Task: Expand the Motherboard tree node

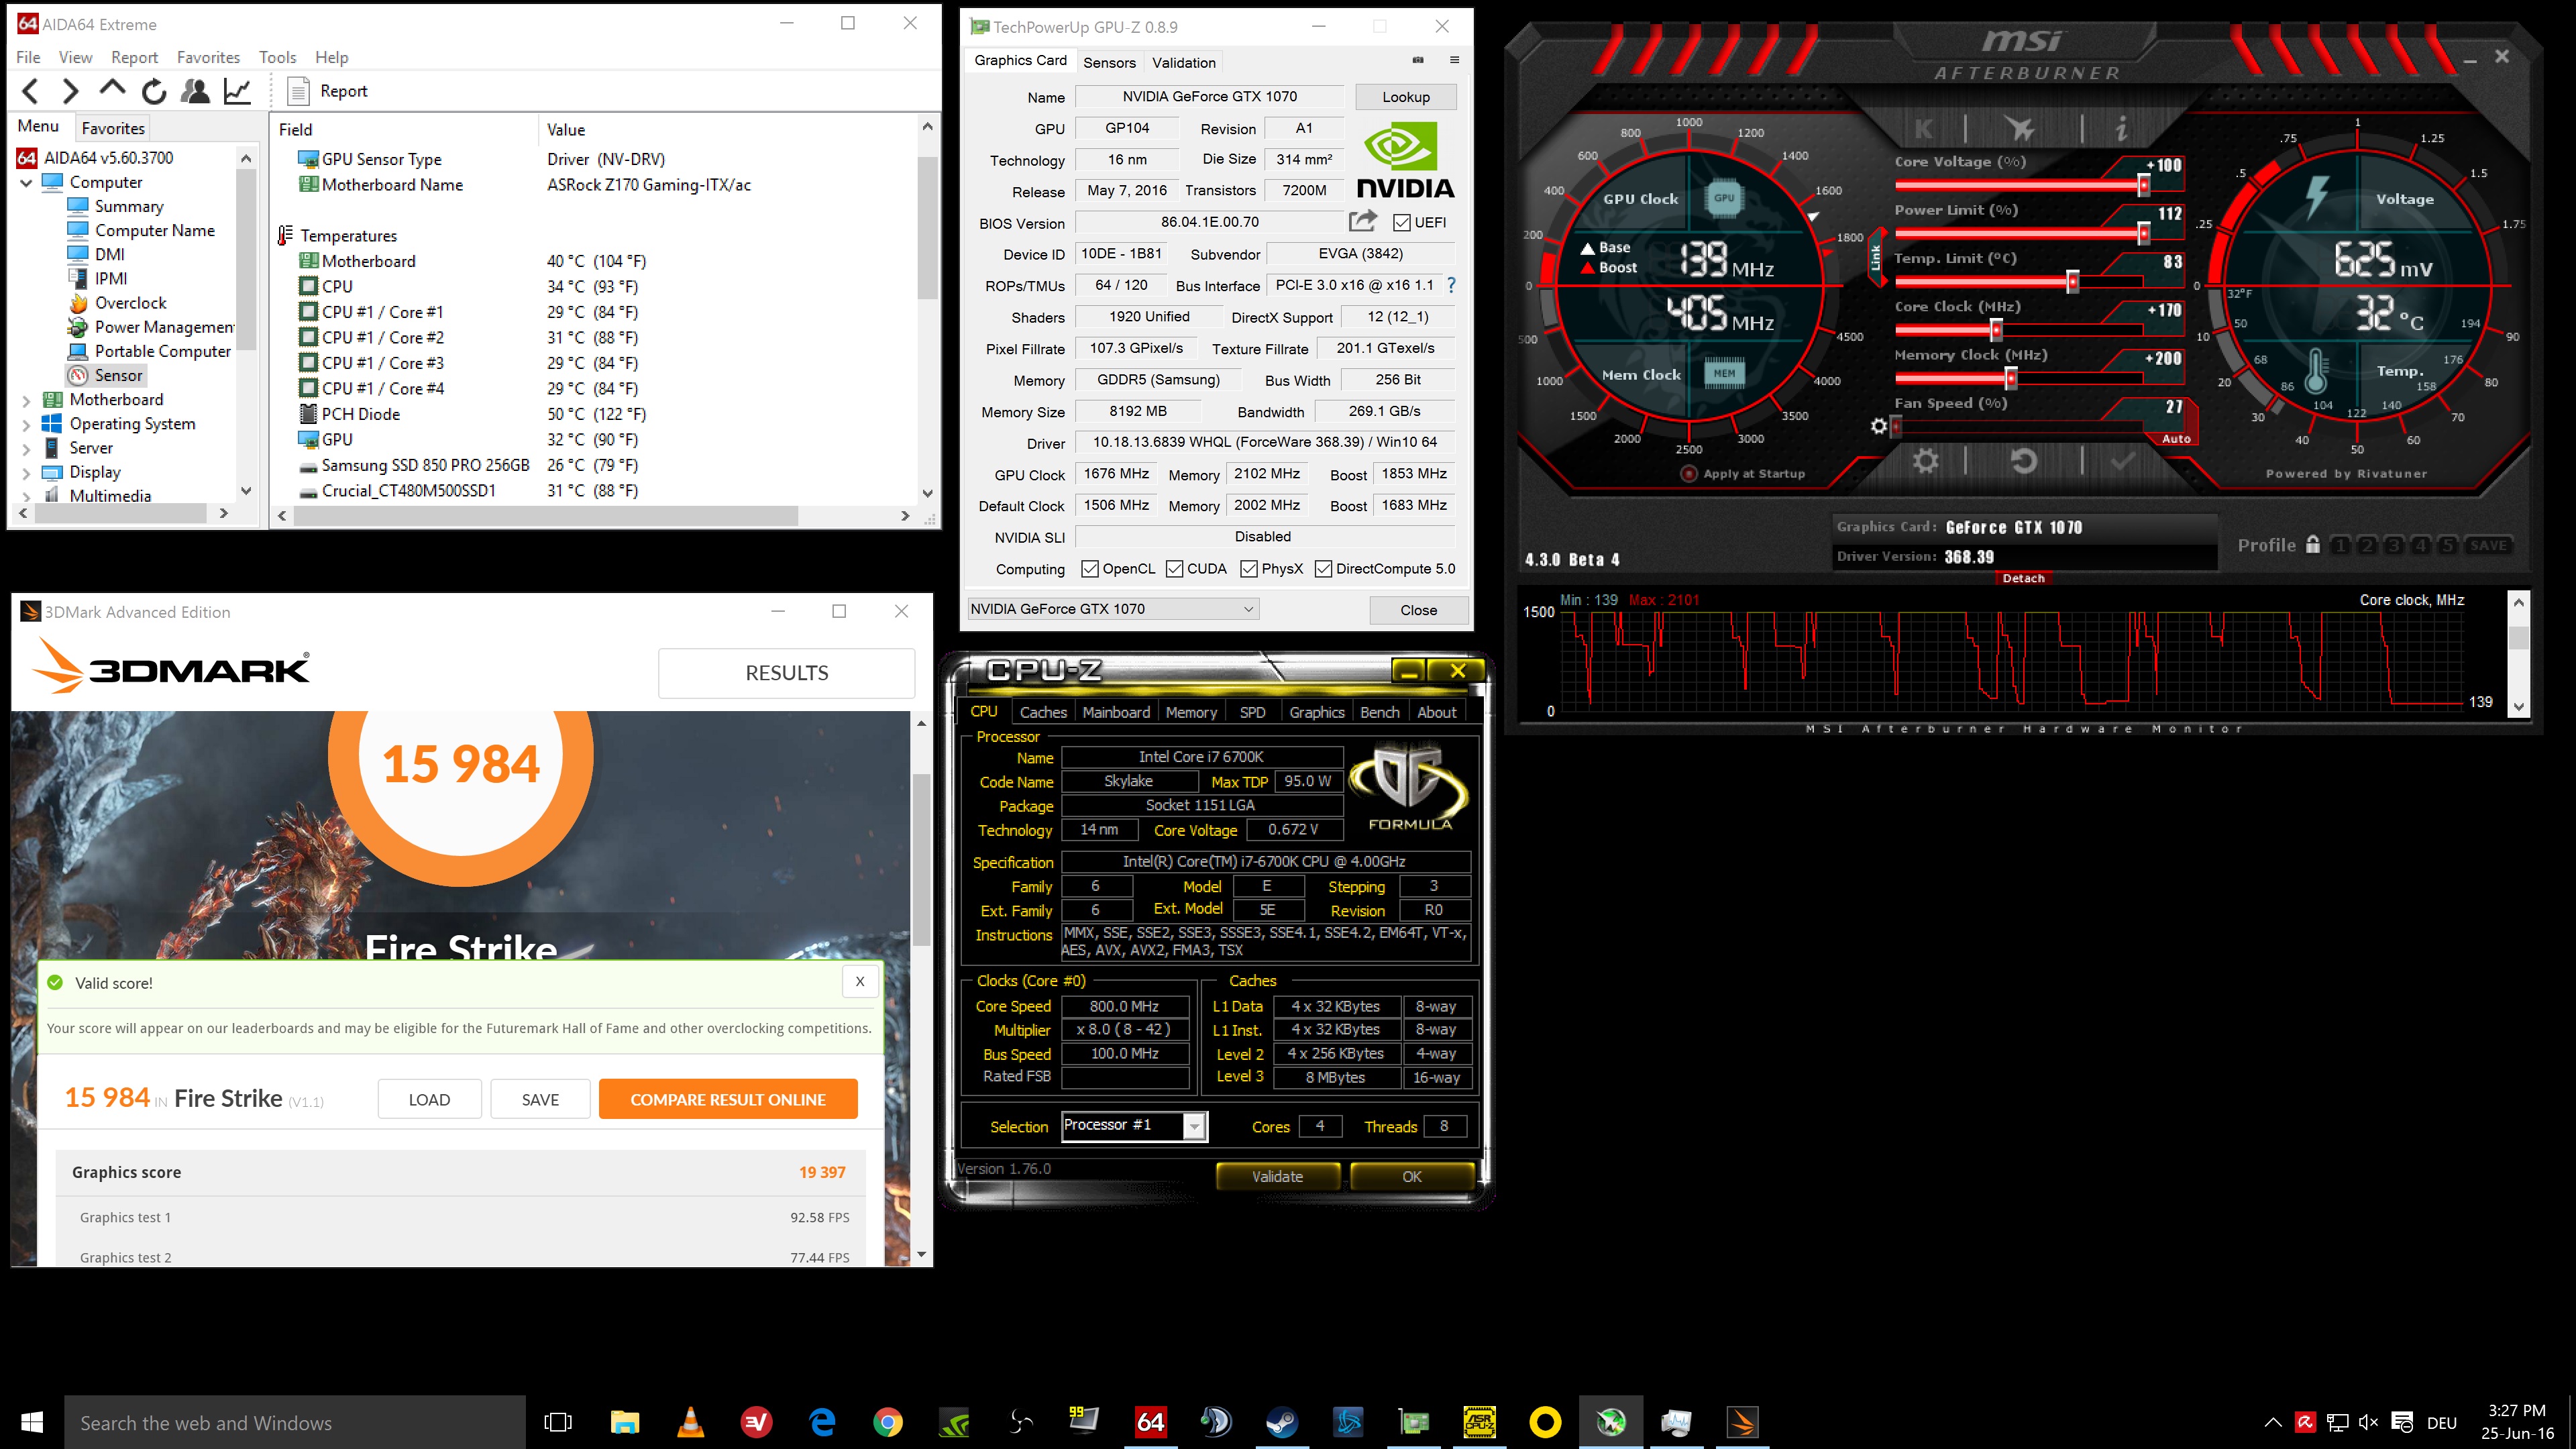Action: click(27, 400)
